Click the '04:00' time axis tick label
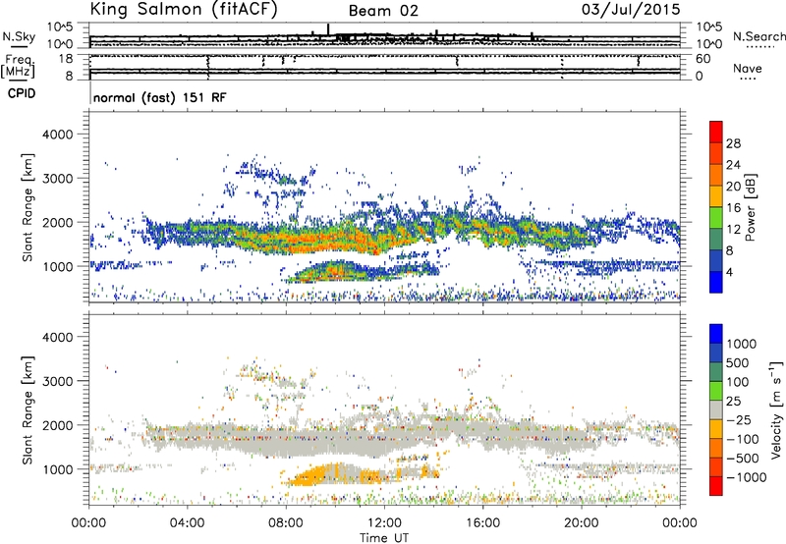The width and height of the screenshot is (786, 544). (187, 523)
